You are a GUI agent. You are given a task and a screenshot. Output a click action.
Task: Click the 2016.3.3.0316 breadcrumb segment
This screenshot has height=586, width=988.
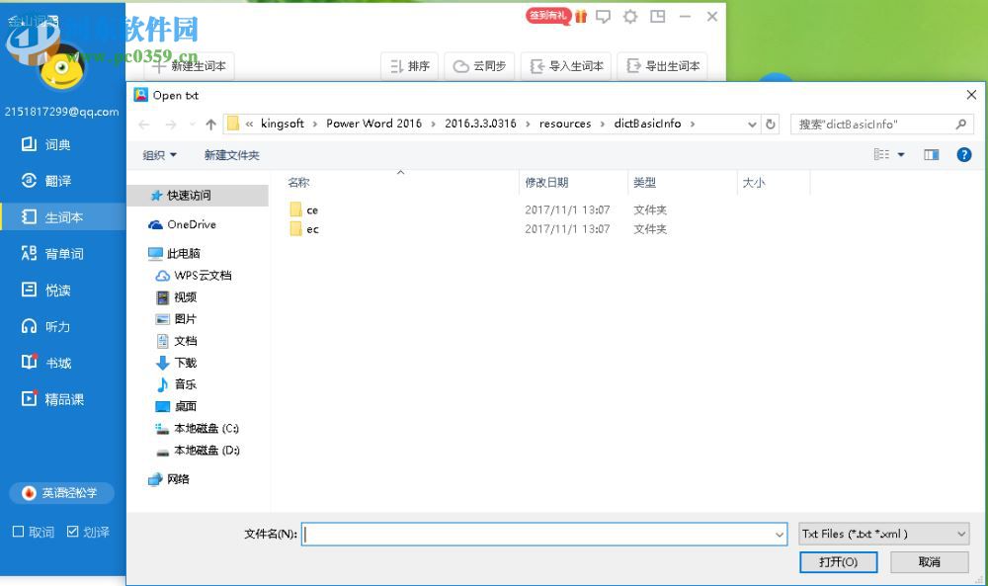pos(480,124)
